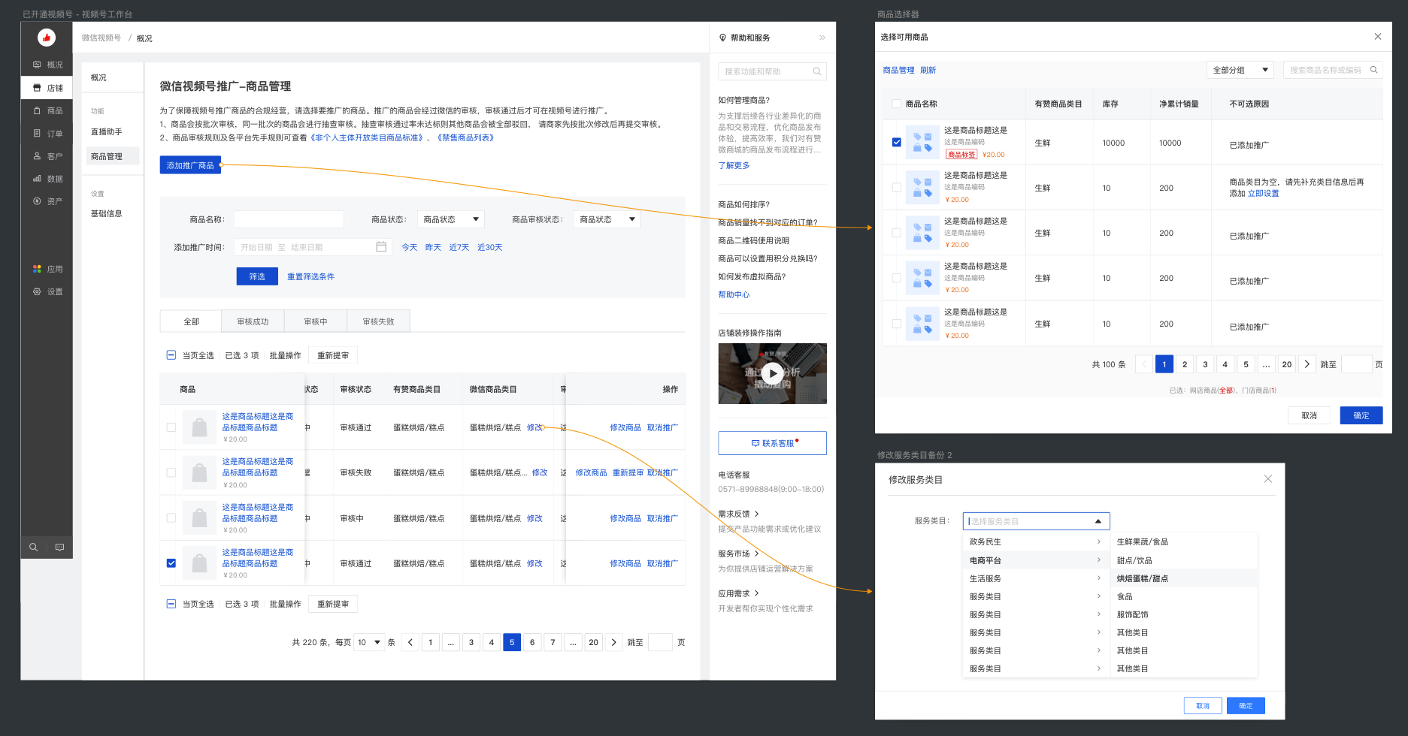Open 数据 data in the sidebar
This screenshot has height=736, width=1408.
click(x=47, y=179)
